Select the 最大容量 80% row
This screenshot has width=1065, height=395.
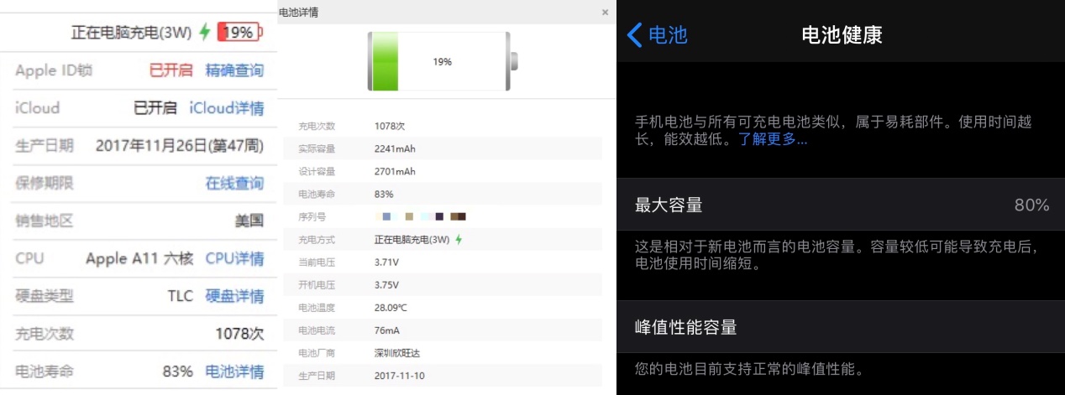(841, 205)
